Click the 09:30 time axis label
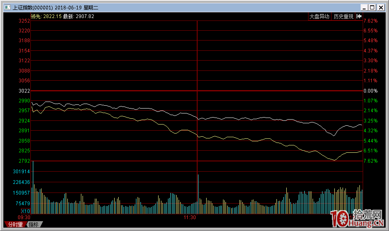Viewport: 389px width, 231px height. coord(25,217)
